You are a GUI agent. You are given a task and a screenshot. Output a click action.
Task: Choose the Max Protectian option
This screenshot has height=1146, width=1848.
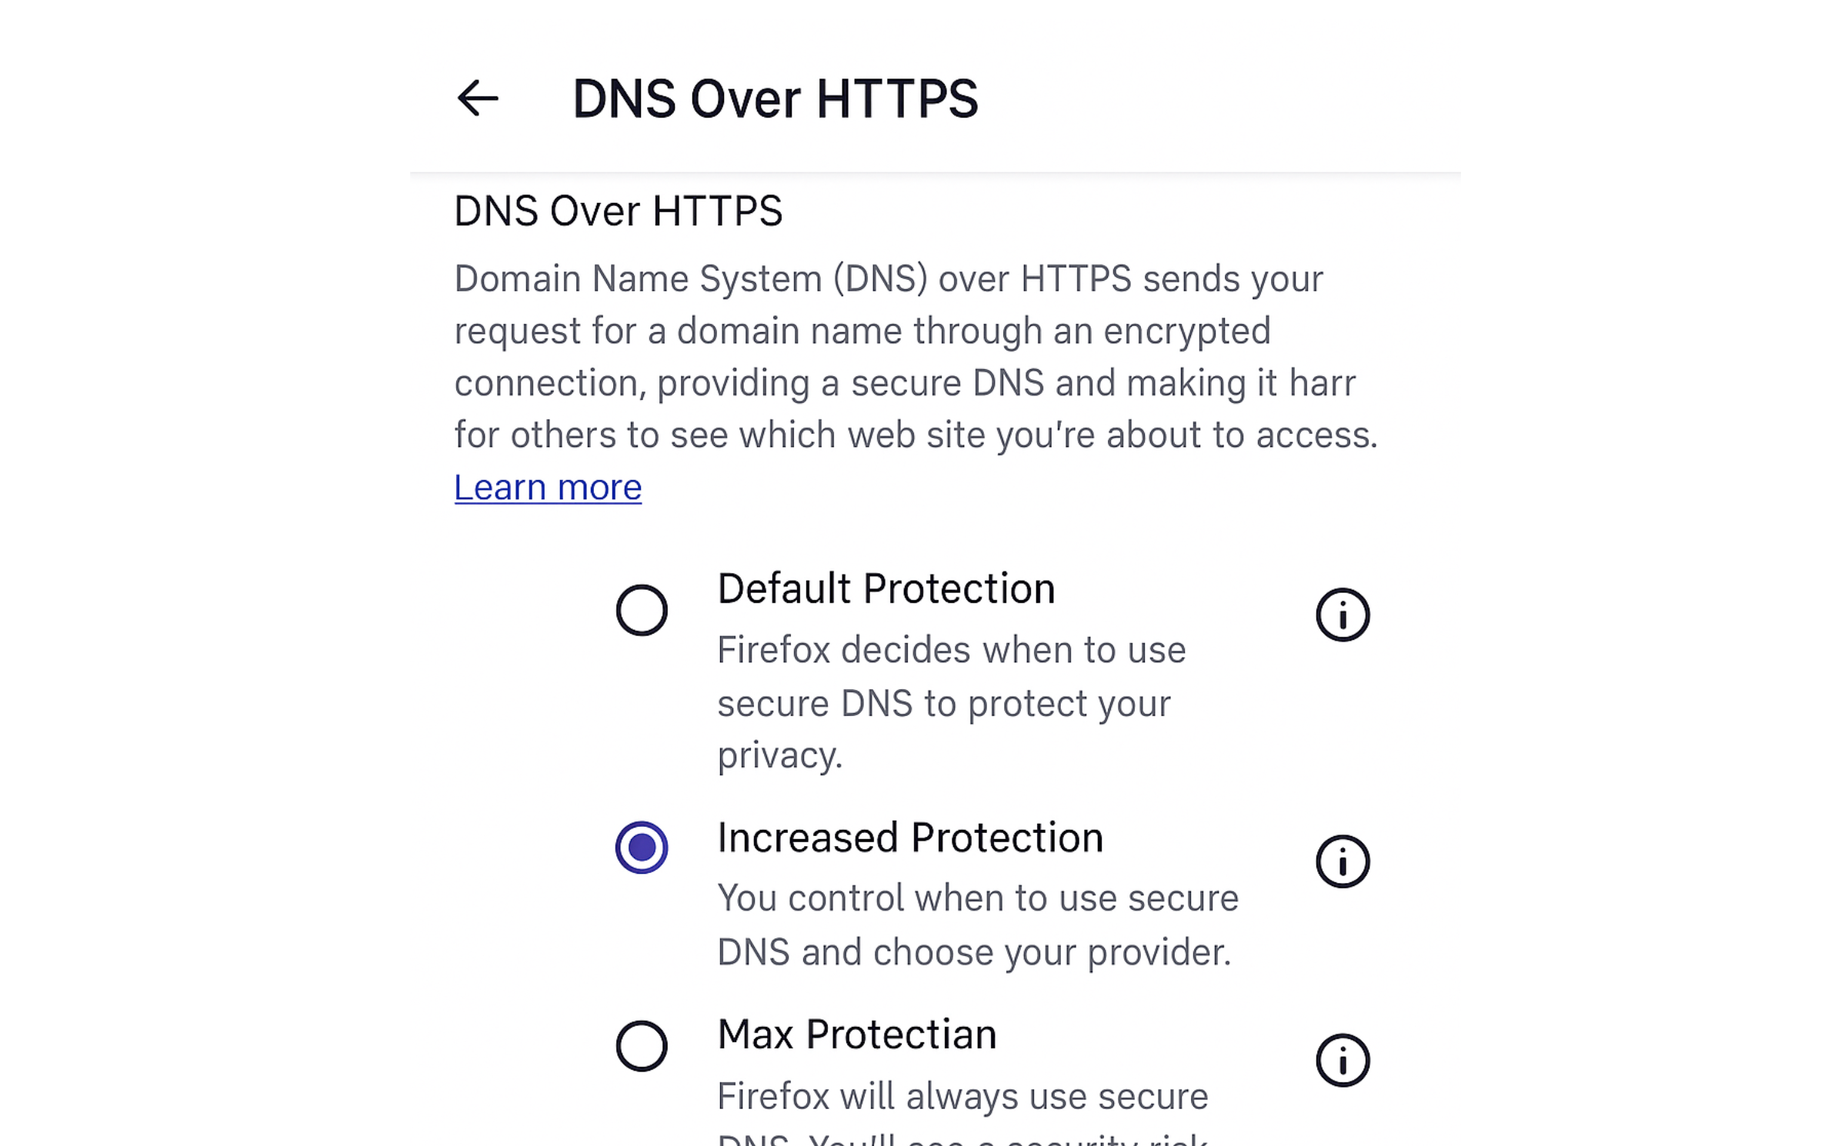tap(643, 1046)
